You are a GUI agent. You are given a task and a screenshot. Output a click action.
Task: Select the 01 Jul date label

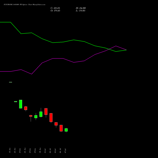click(45, 151)
